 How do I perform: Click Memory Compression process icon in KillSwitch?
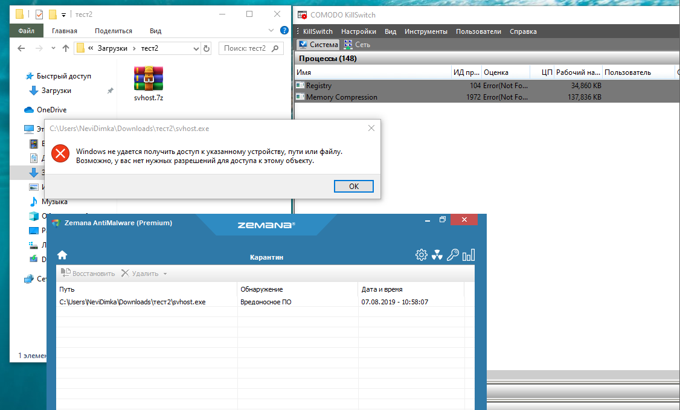300,97
